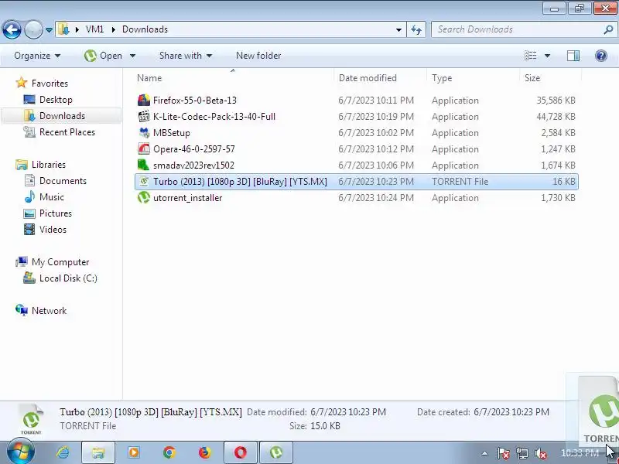The width and height of the screenshot is (619, 464).
Task: Open the selected file with uTorrent Open button
Action: [x=104, y=56]
